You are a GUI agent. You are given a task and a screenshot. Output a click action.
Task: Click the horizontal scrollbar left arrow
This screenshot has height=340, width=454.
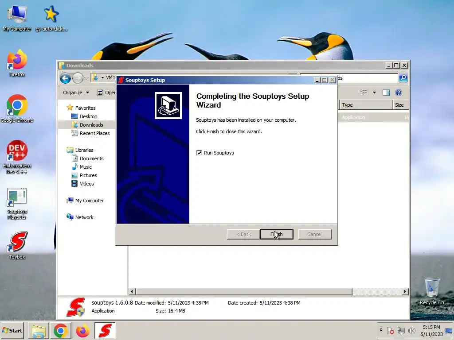point(132,291)
